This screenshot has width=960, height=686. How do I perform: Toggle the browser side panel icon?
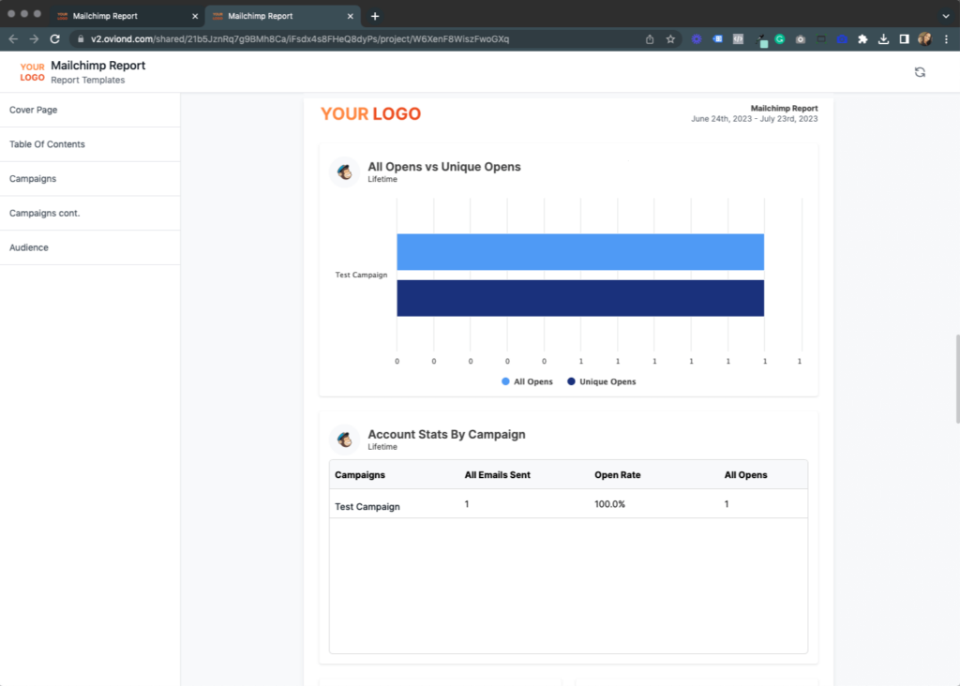click(x=905, y=39)
